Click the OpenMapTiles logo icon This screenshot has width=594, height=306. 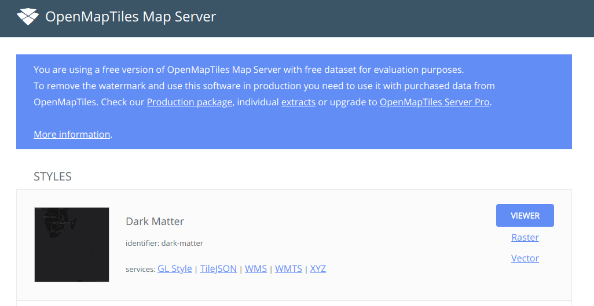(x=27, y=17)
